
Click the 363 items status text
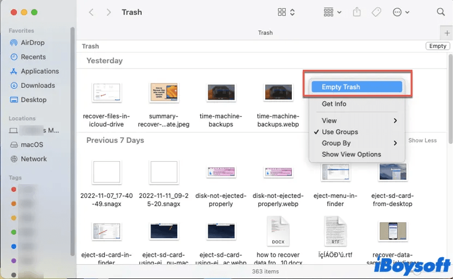[265, 271]
